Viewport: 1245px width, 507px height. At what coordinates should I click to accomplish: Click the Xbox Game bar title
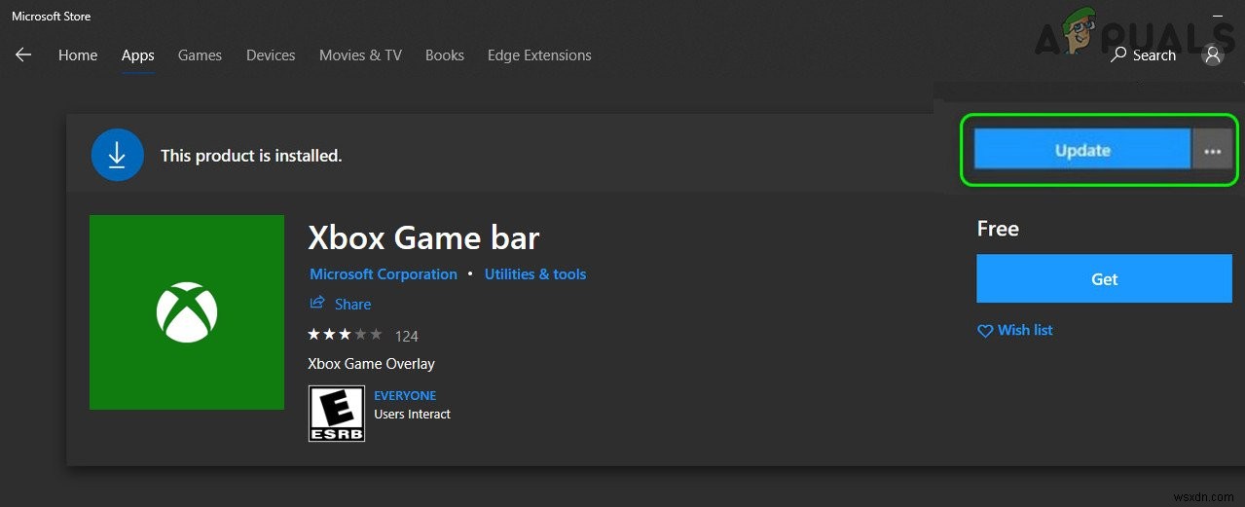pos(423,238)
